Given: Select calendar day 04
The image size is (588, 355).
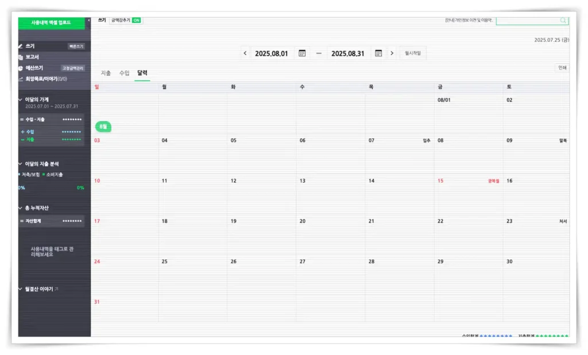Looking at the screenshot, I should coord(192,154).
